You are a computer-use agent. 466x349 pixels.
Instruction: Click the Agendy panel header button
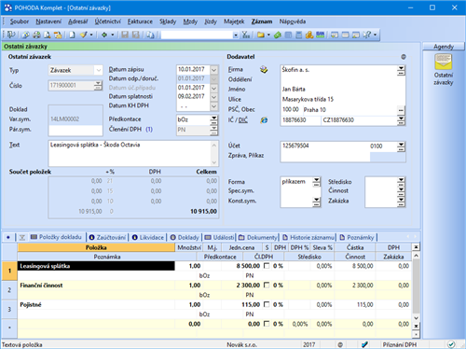pyautogui.click(x=444, y=47)
